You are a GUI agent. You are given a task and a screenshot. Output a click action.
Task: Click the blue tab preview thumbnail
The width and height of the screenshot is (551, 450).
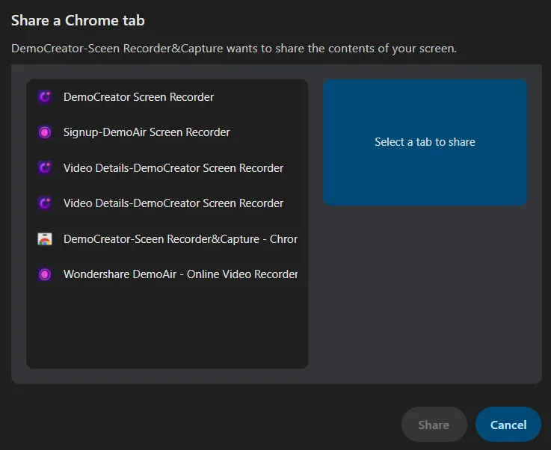tap(425, 142)
